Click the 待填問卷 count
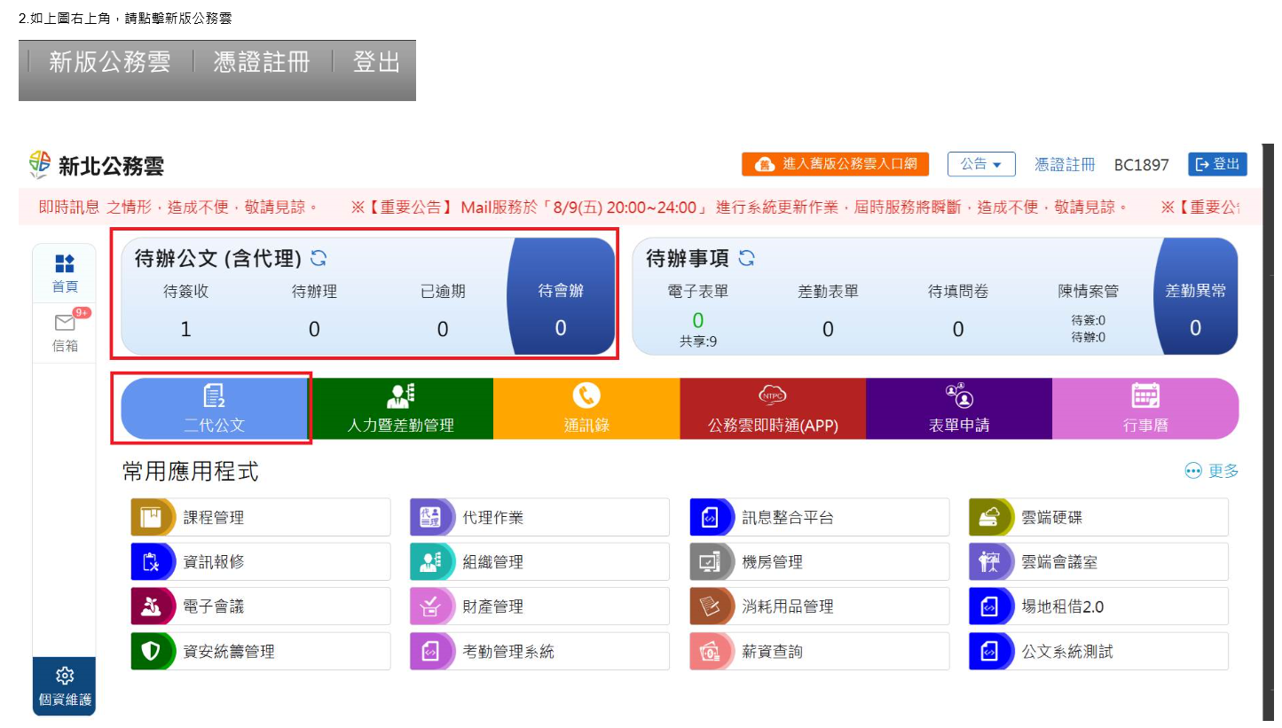1282x728 pixels. point(958,330)
